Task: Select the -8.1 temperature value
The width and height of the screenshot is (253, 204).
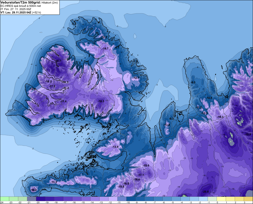Action: coord(117,48)
